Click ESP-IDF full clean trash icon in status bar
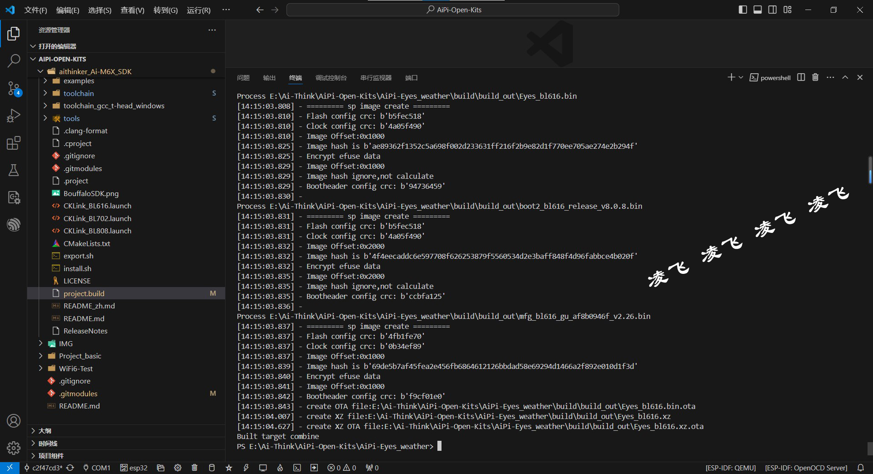This screenshot has width=873, height=474. coord(195,468)
